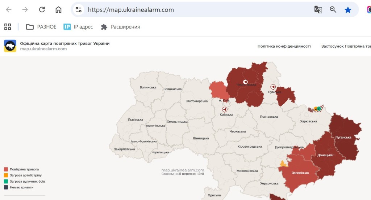Click the orange Загроза артобстрілу legend swatch

click(6, 175)
